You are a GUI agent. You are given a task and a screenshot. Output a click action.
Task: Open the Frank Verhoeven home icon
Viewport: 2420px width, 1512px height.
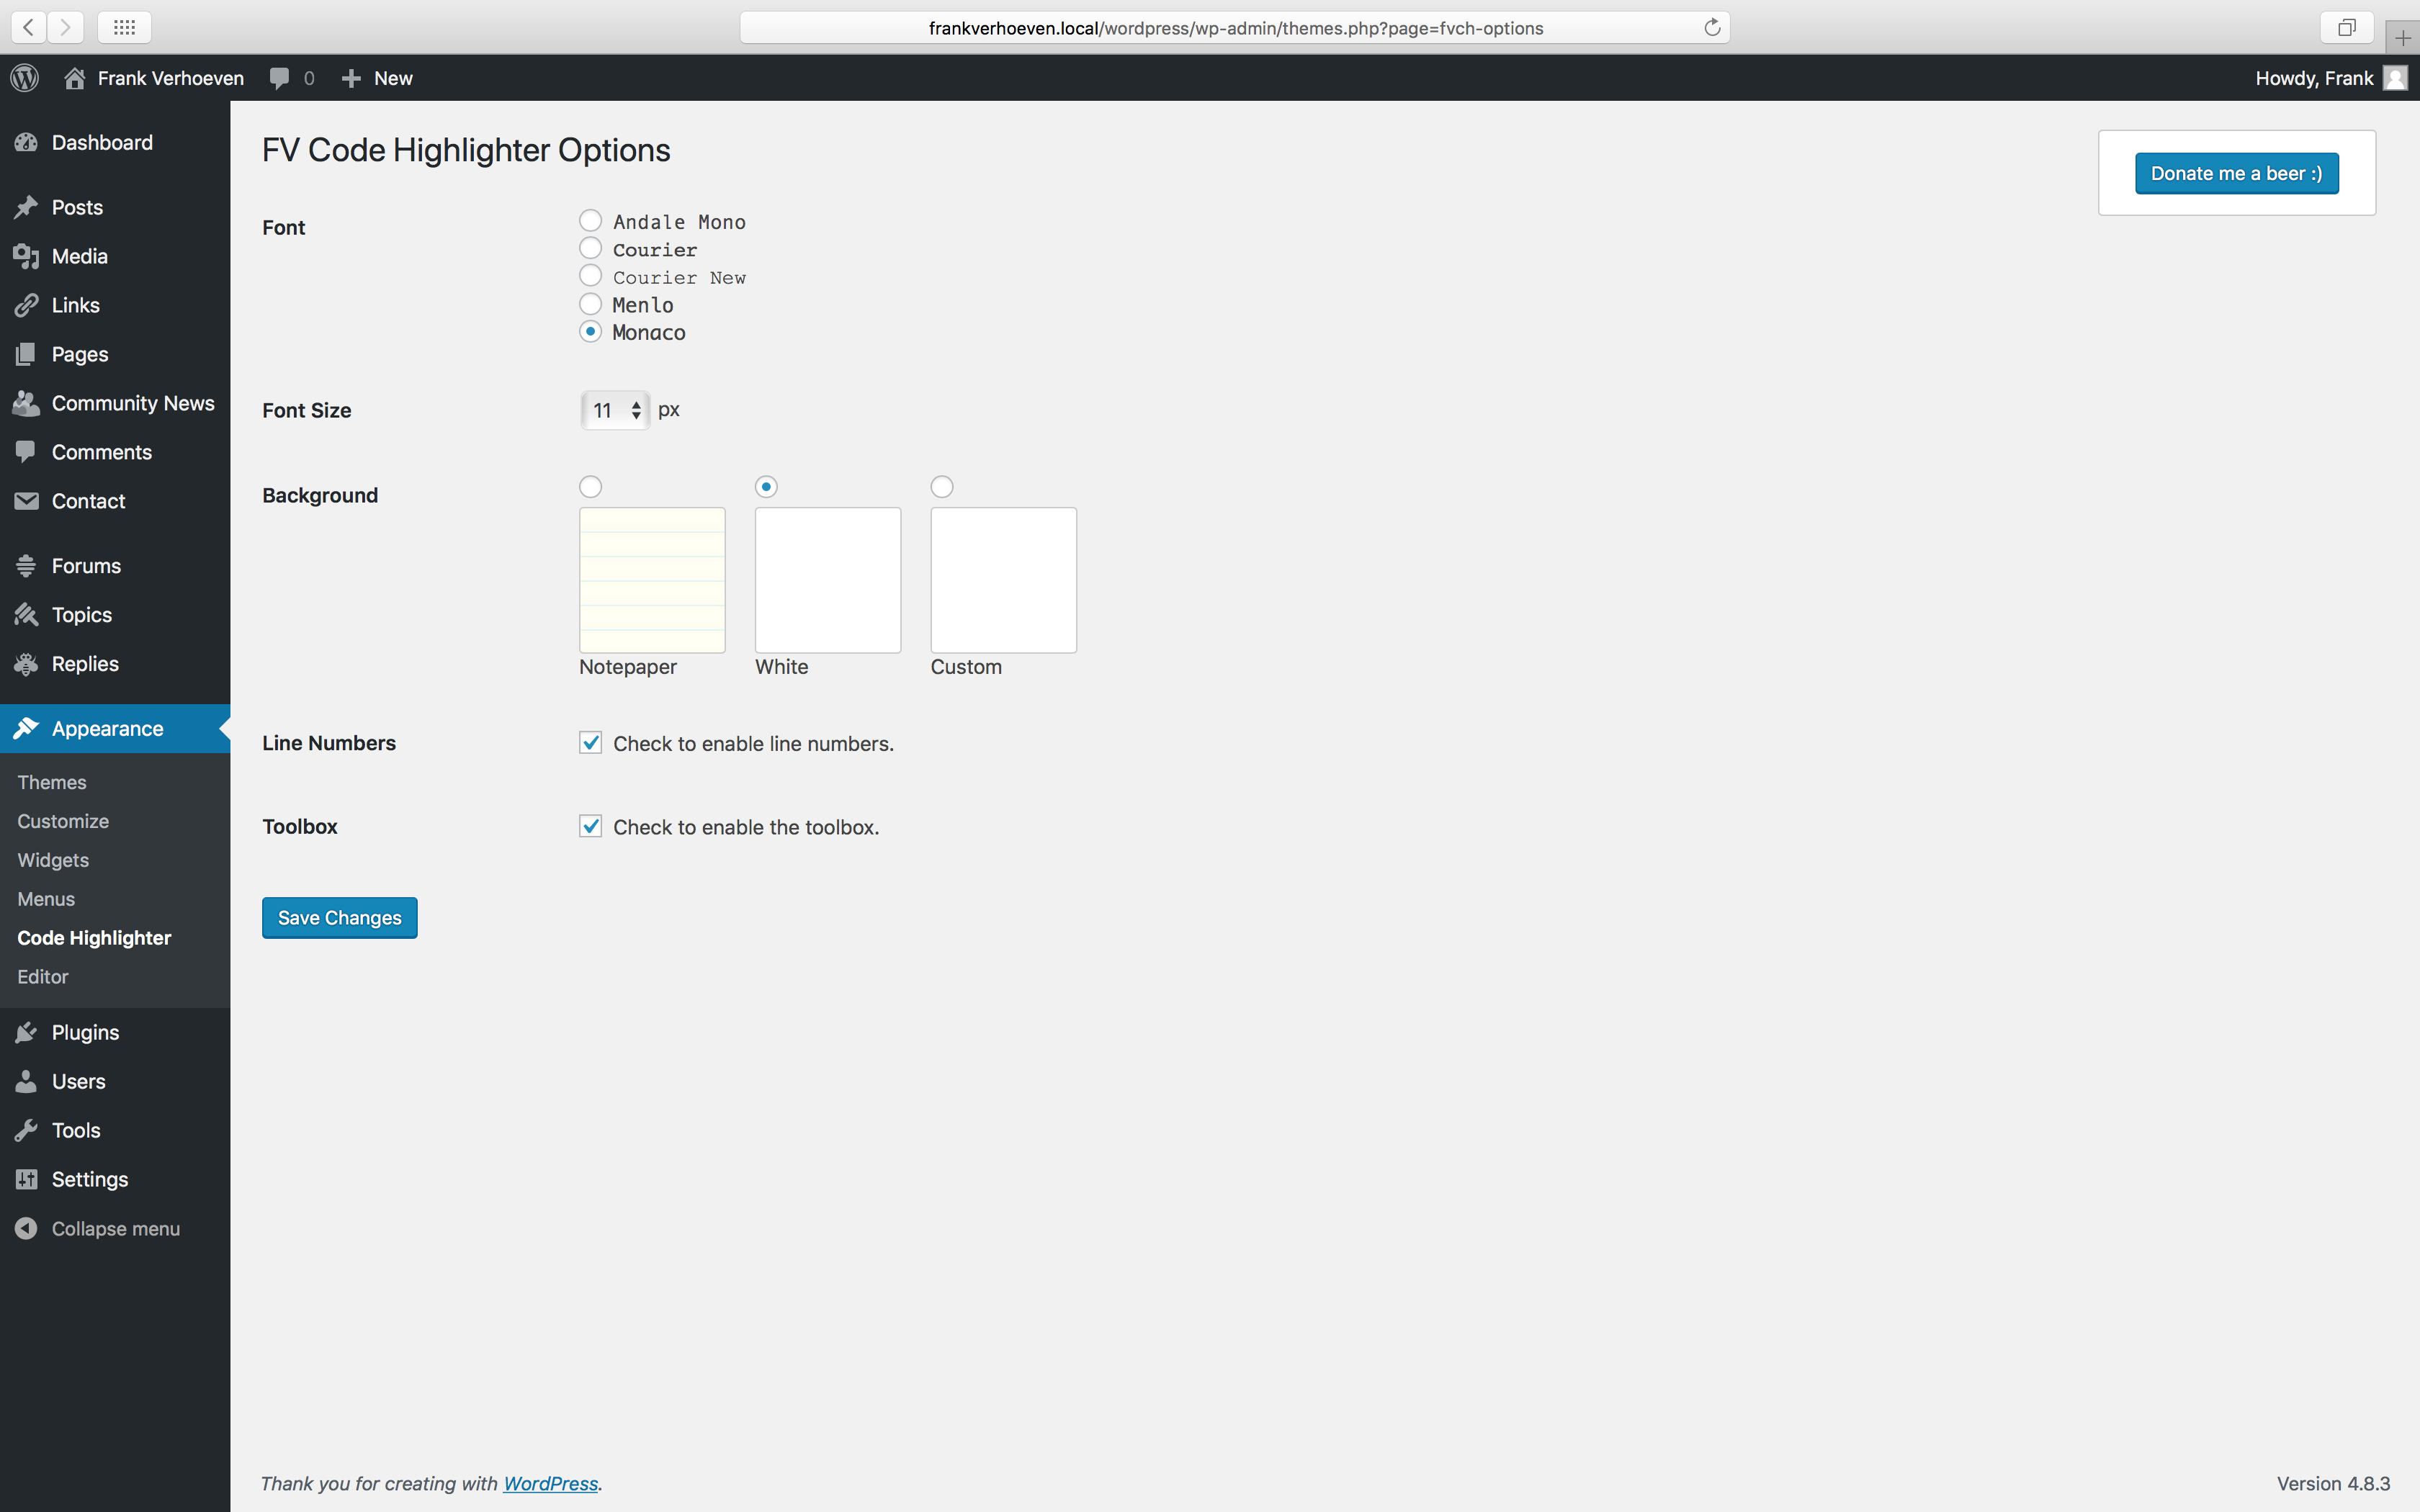pyautogui.click(x=74, y=78)
